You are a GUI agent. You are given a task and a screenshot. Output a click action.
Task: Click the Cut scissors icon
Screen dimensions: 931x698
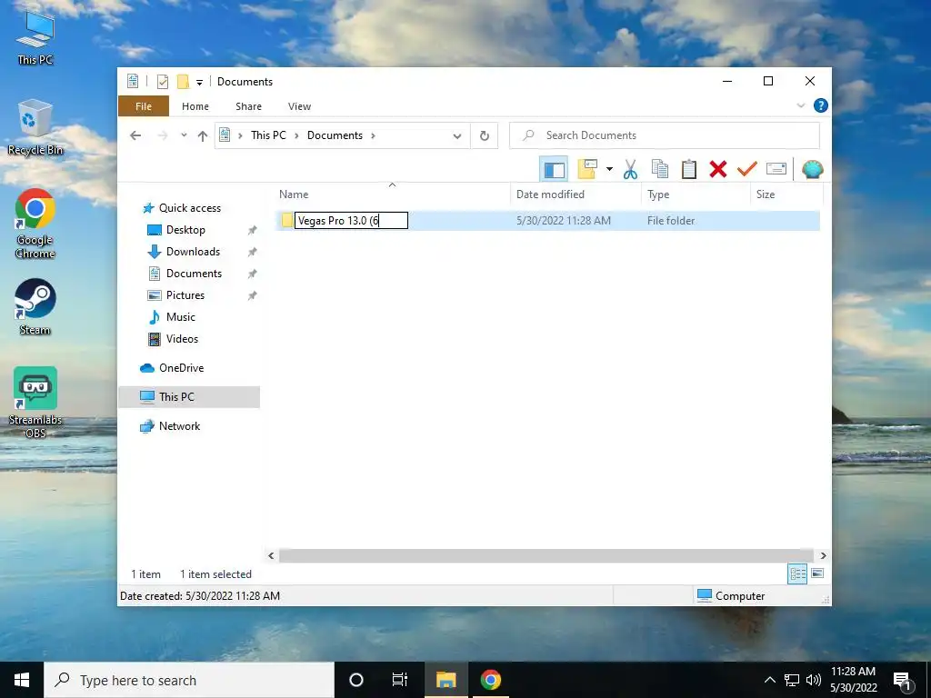(x=631, y=169)
